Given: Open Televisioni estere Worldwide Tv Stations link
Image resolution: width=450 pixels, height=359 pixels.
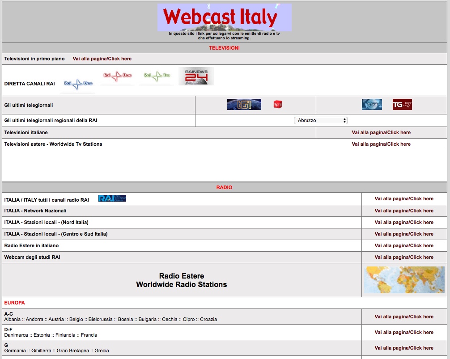Looking at the screenshot, I should (x=381, y=144).
